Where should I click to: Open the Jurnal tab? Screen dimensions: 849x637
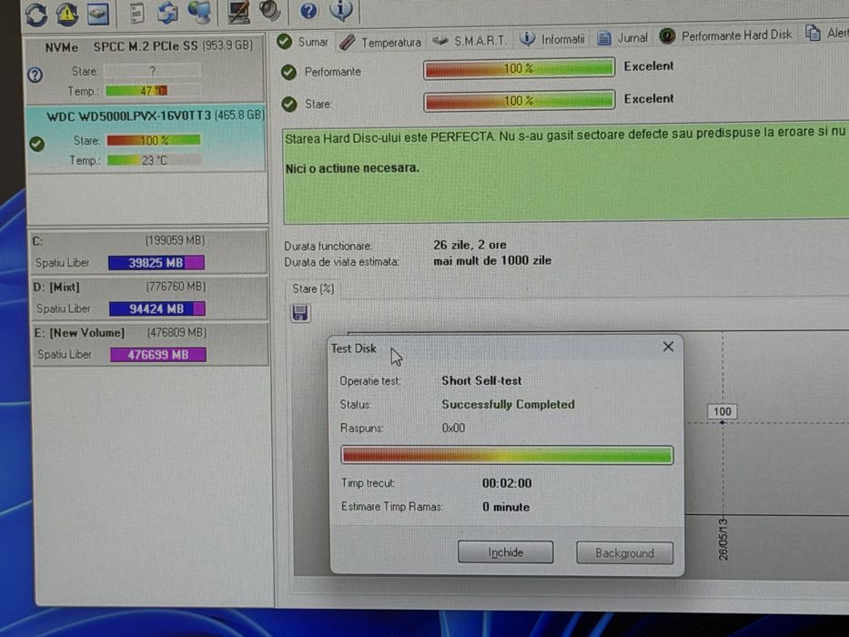click(x=622, y=38)
